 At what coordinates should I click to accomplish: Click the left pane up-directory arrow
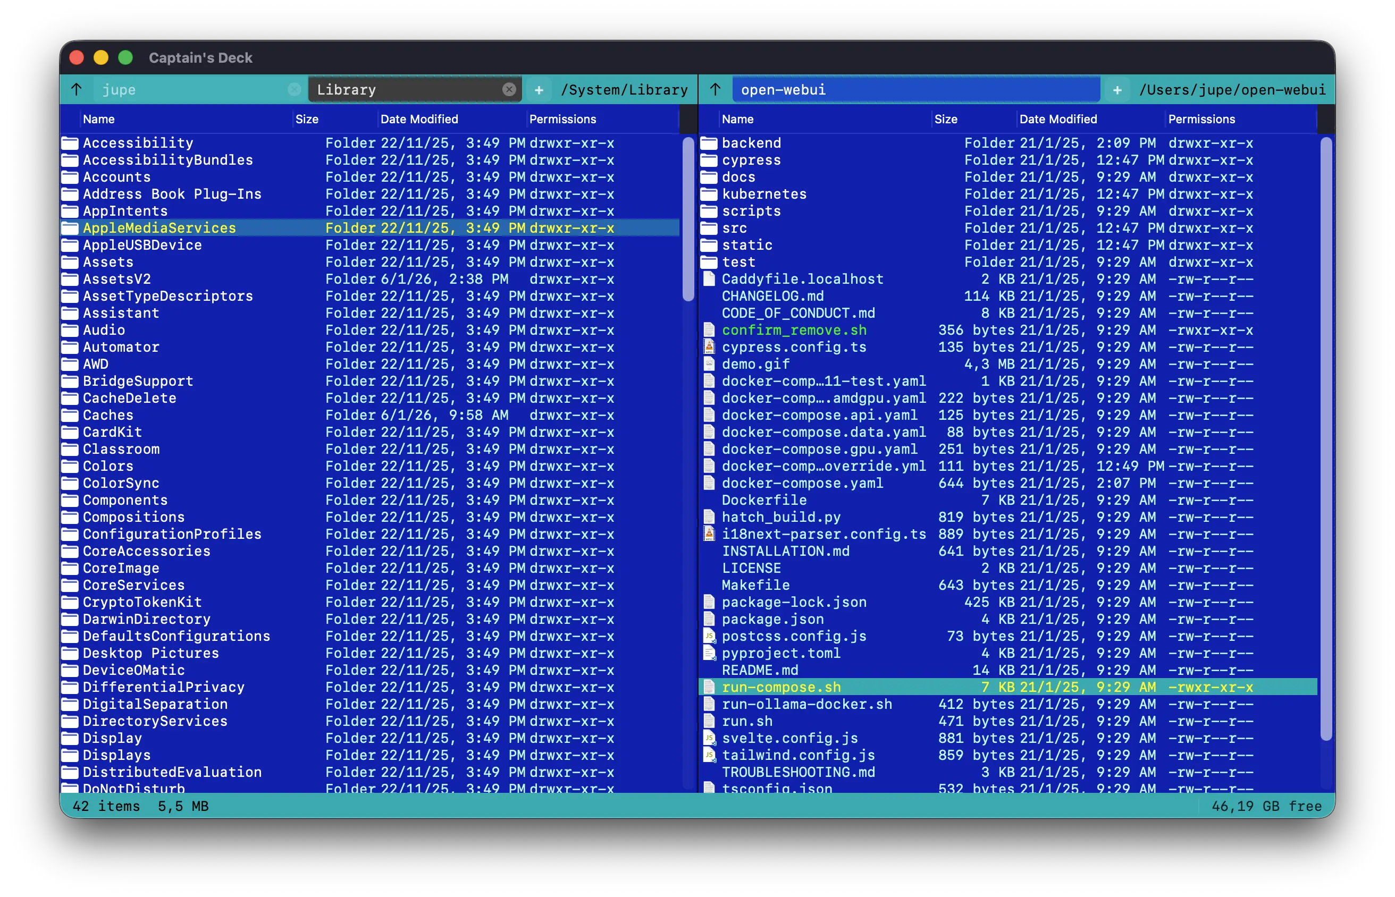click(77, 90)
